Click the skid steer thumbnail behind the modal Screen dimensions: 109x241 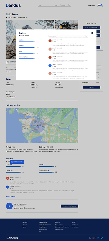coord(67,24)
